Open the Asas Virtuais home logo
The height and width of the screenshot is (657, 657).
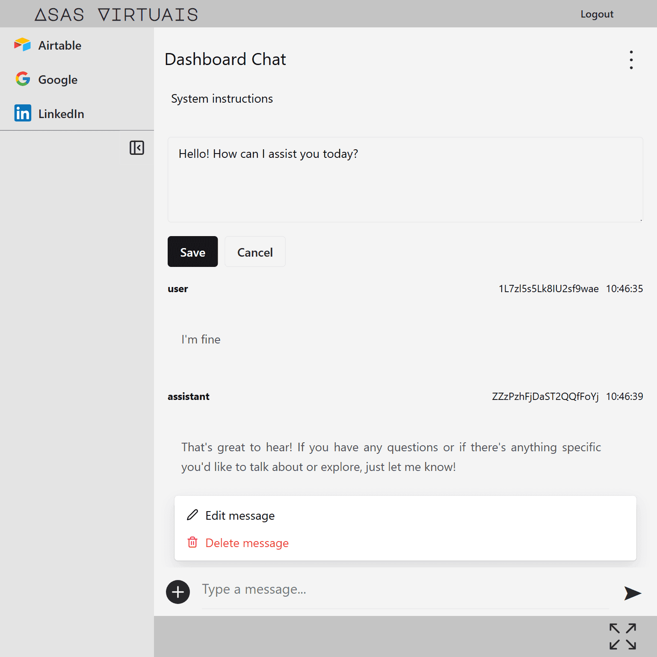click(x=116, y=15)
